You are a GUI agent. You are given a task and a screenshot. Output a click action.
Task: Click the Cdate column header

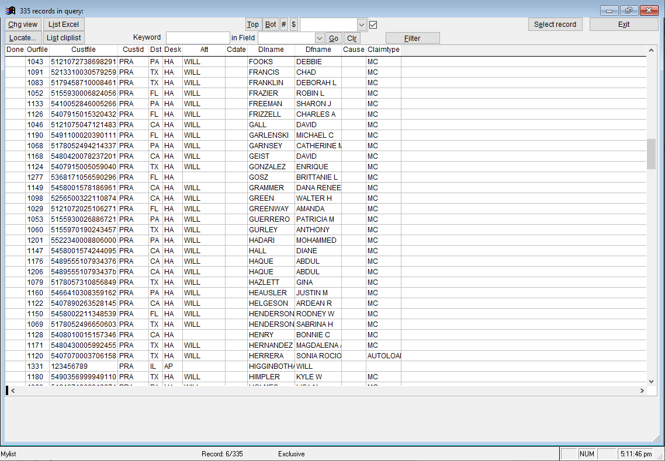point(236,50)
